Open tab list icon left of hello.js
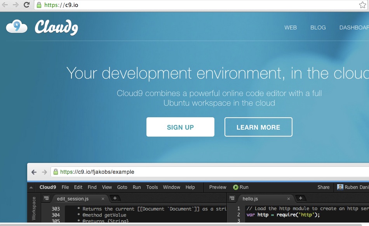Image resolution: width=369 pixels, height=226 pixels. point(232,199)
